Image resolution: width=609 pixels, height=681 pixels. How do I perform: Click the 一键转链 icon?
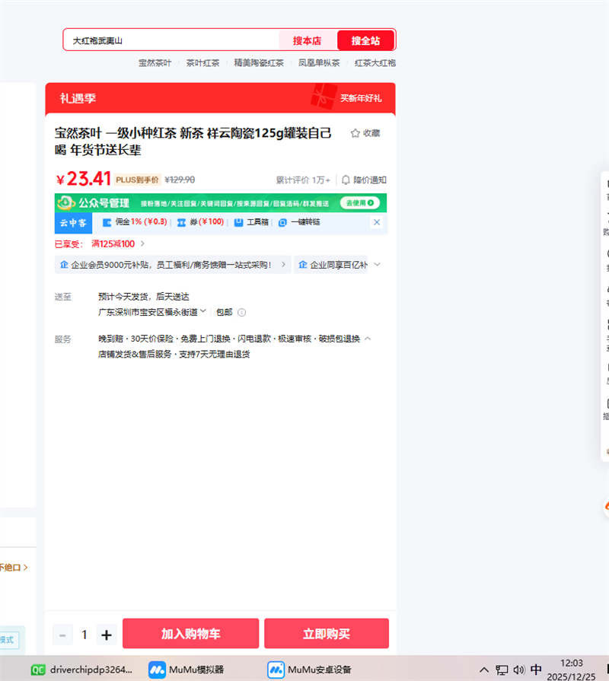(282, 222)
